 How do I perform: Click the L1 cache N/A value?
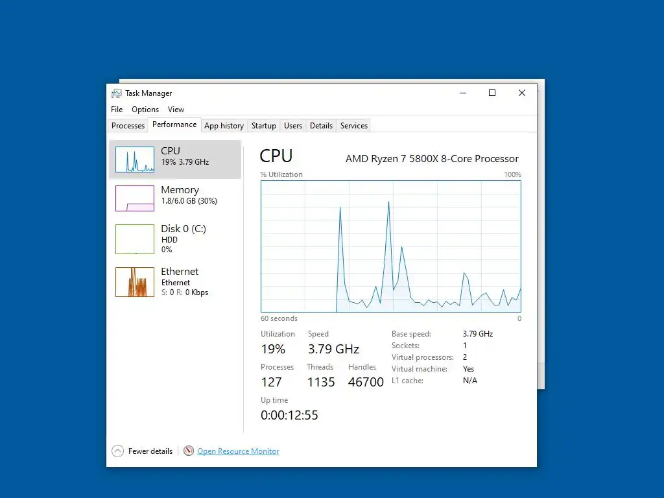[470, 381]
